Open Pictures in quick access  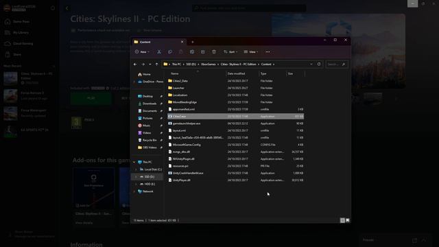click(x=147, y=118)
